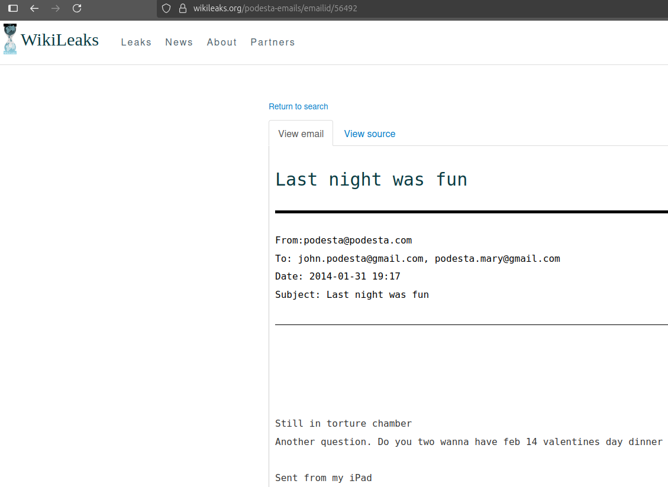Open the News menu item

179,42
